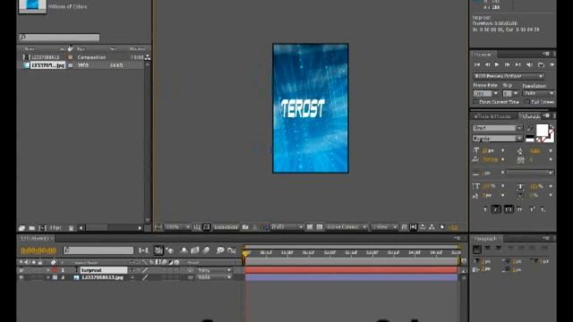
Task: Toggle Faux Italic text style
Action: (496, 209)
